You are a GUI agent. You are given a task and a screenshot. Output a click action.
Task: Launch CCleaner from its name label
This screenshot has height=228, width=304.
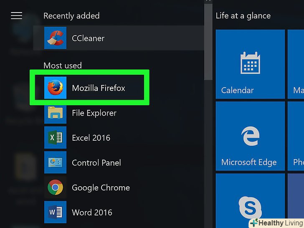(x=88, y=38)
